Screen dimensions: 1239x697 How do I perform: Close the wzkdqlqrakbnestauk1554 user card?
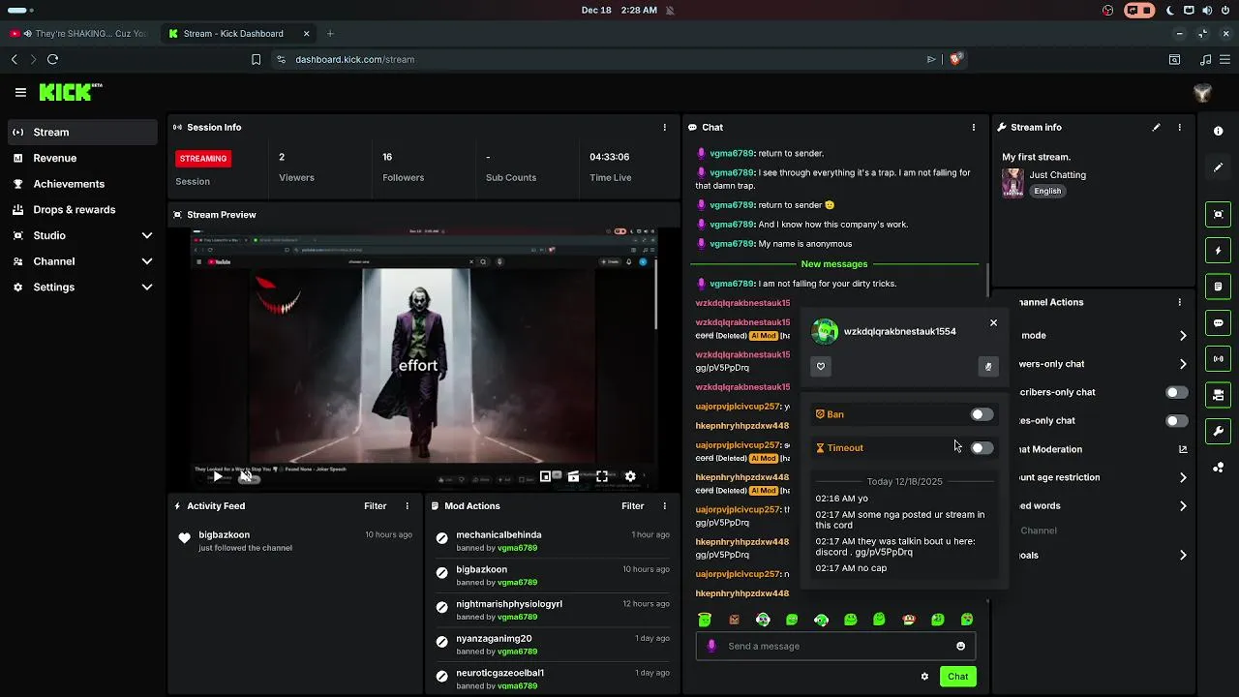(993, 323)
